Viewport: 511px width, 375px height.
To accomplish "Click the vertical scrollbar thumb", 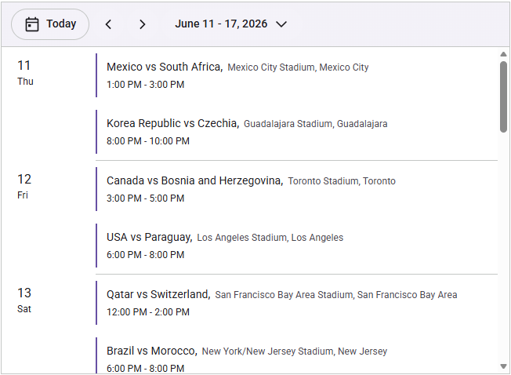I will pyautogui.click(x=503, y=96).
